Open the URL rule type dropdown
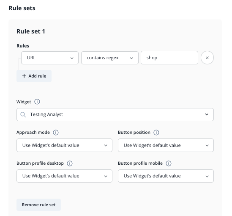232x216 pixels. point(50,58)
